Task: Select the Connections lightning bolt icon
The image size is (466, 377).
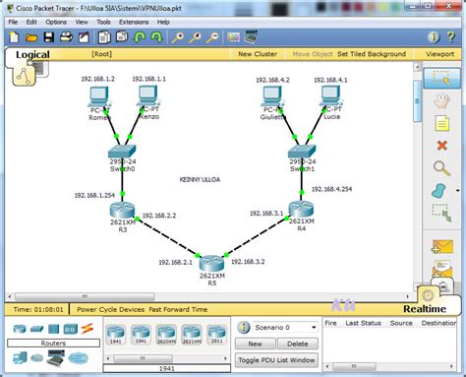Action: [87, 329]
